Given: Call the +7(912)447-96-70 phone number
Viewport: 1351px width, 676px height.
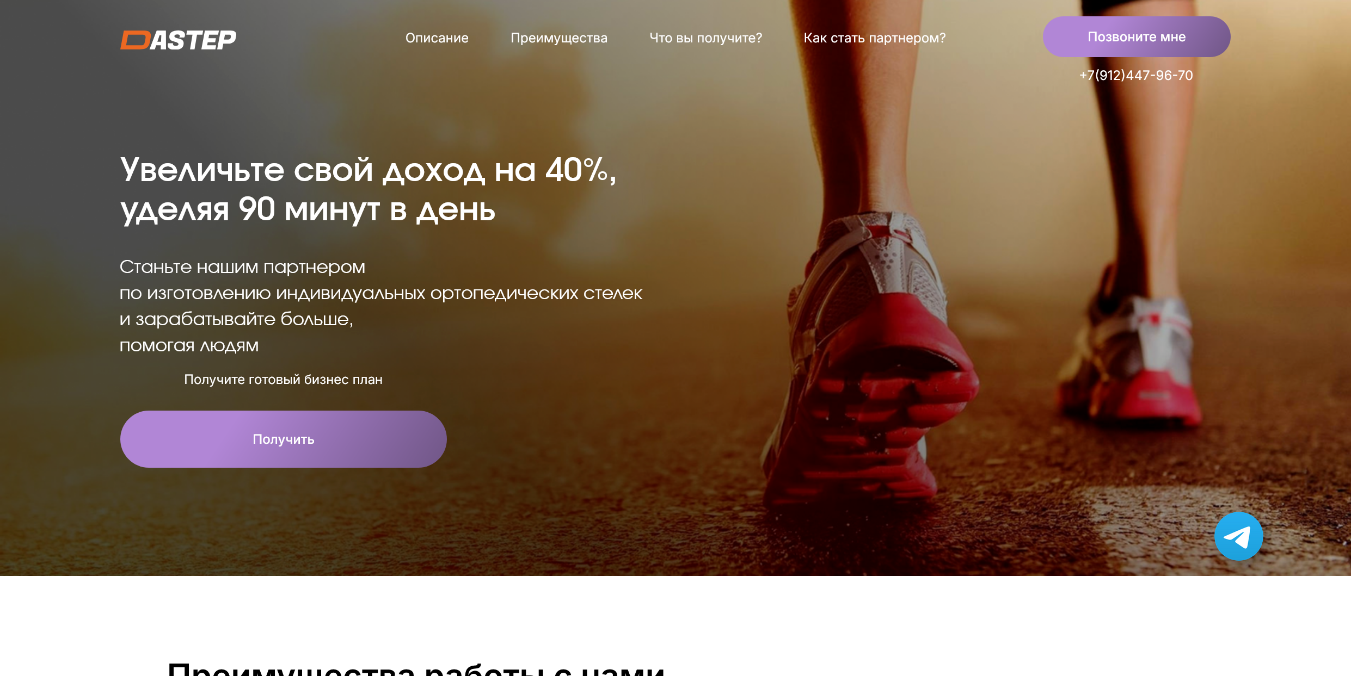Looking at the screenshot, I should point(1136,75).
